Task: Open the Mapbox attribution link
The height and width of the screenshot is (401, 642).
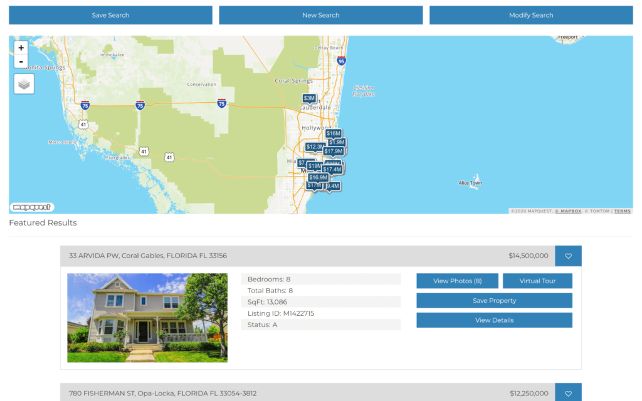Action: (568, 211)
